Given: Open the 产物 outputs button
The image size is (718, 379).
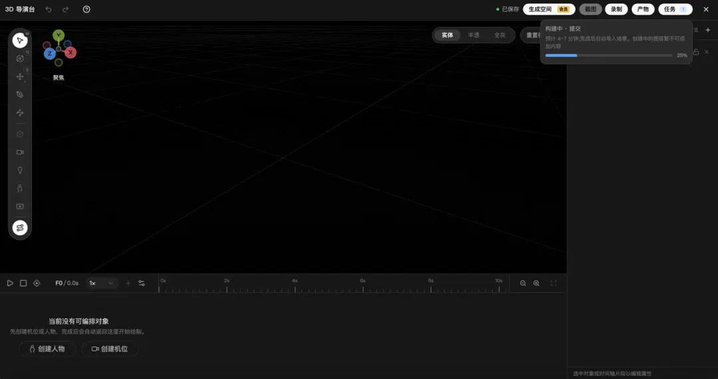Looking at the screenshot, I should tap(643, 9).
